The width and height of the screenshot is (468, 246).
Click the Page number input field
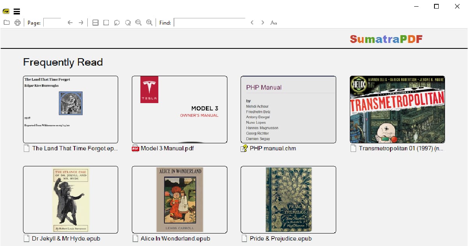(x=52, y=23)
